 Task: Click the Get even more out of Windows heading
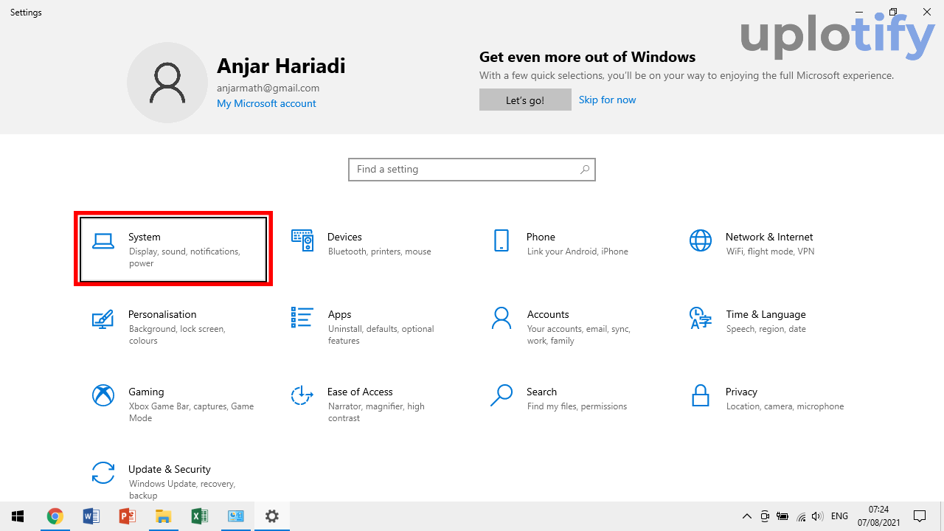[587, 57]
